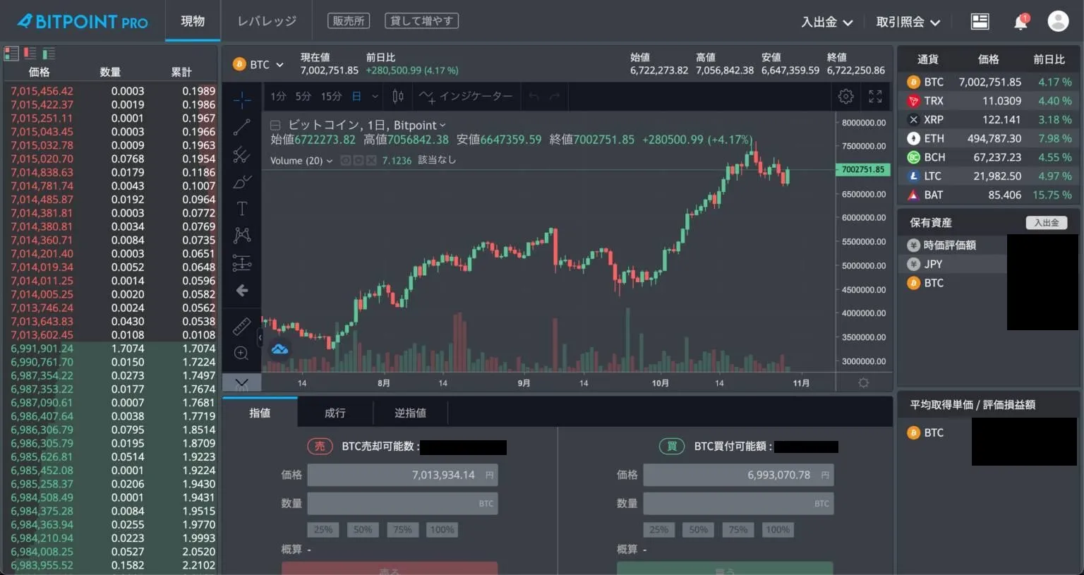Screen dimensions: 1084x575
Task: Open the 販売所 page
Action: pyautogui.click(x=349, y=21)
